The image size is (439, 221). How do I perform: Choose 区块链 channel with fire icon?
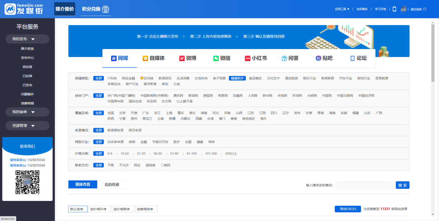click(x=146, y=78)
